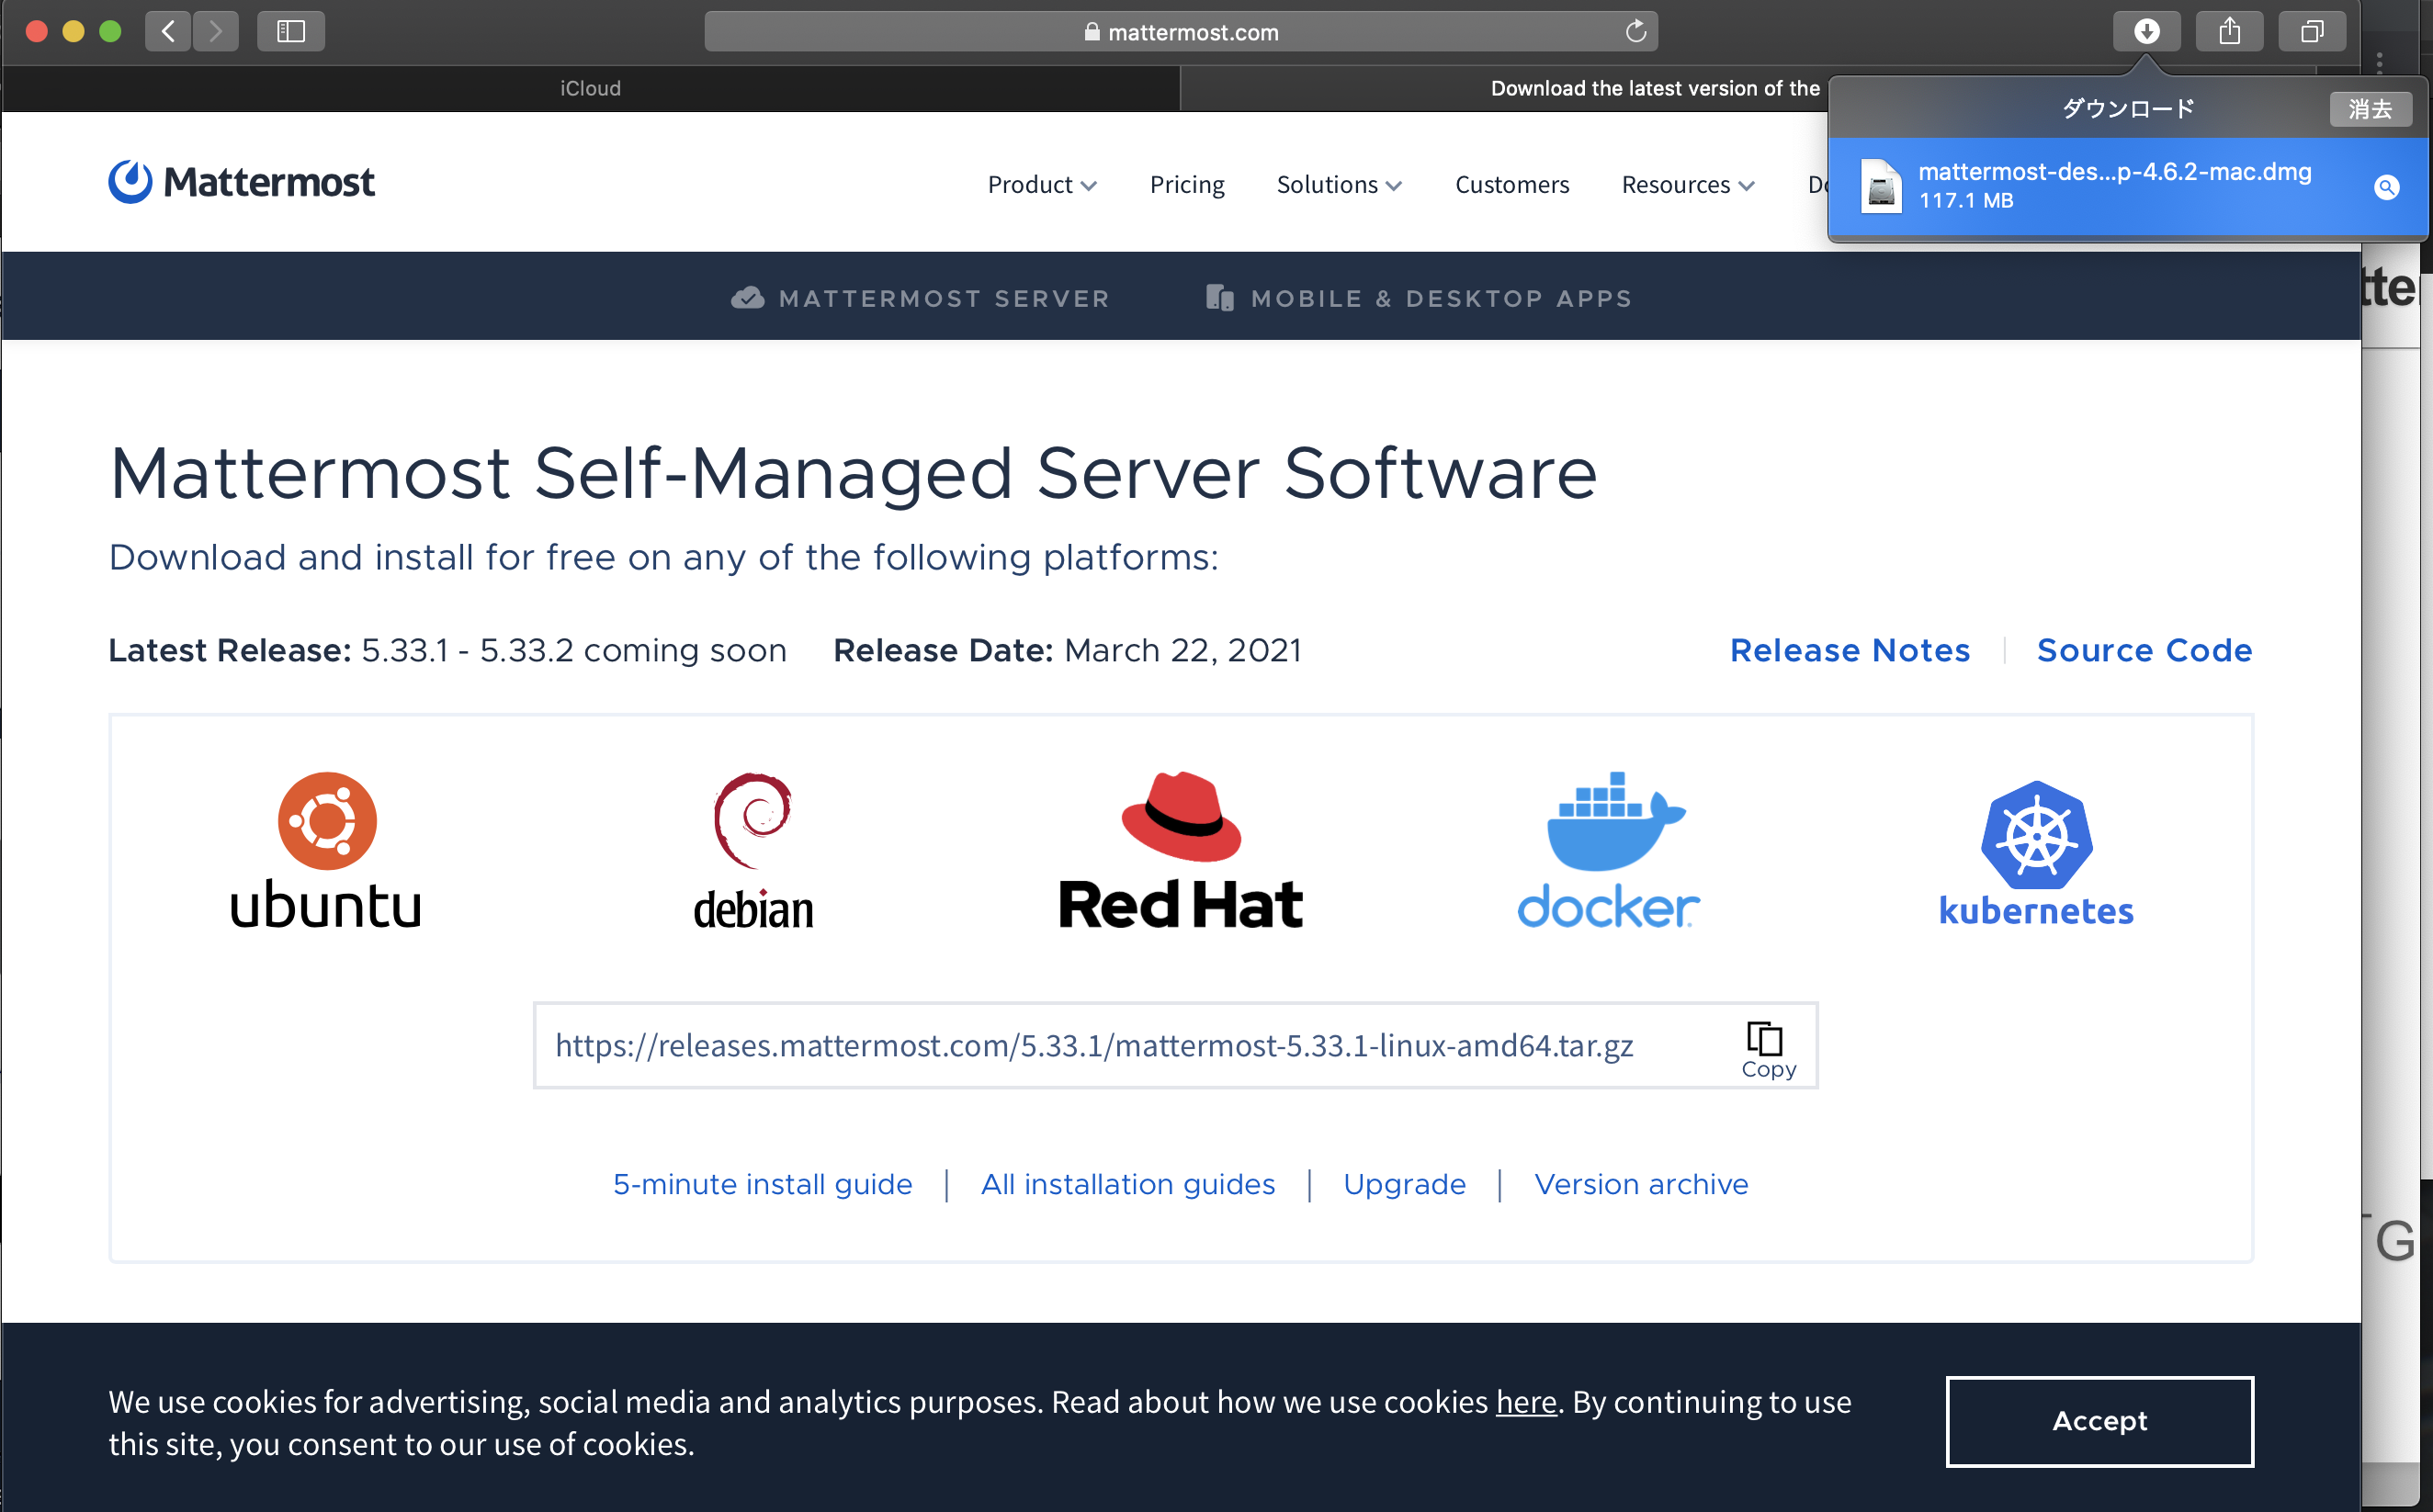Expand the Product dropdown menu
2433x1512 pixels.
click(1041, 185)
